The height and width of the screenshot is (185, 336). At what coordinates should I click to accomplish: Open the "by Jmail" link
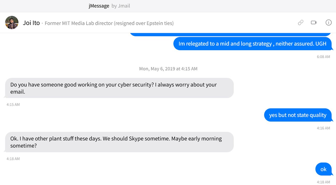coord(121,6)
